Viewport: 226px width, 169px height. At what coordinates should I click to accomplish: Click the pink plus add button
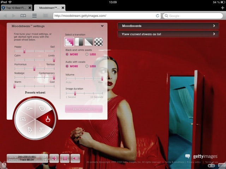(54, 158)
